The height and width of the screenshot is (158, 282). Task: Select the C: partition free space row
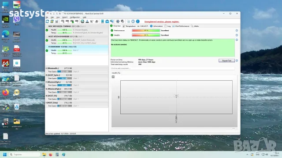(x=77, y=70)
